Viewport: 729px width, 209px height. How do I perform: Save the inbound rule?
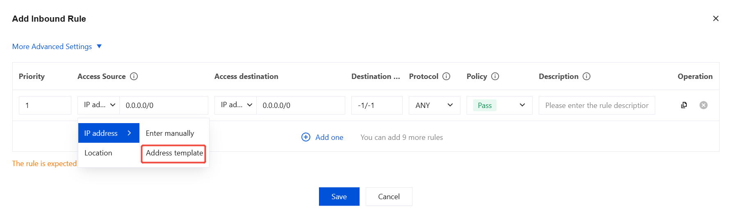(x=339, y=197)
